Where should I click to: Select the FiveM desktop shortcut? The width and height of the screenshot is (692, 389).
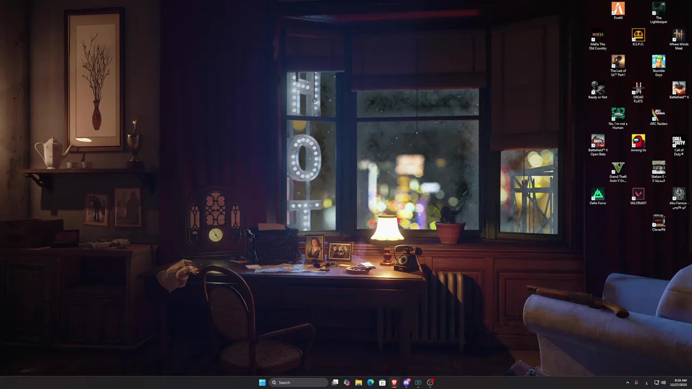click(618, 11)
